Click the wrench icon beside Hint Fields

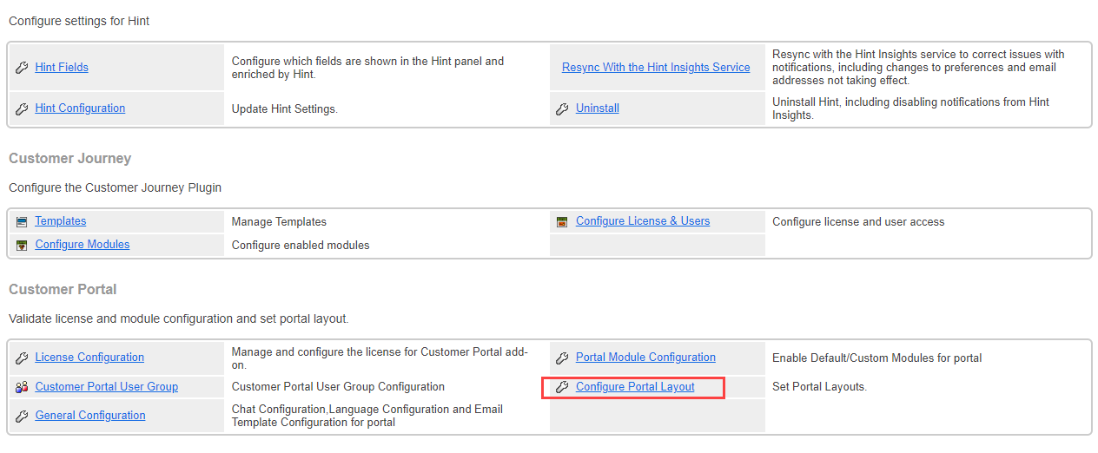[x=22, y=68]
